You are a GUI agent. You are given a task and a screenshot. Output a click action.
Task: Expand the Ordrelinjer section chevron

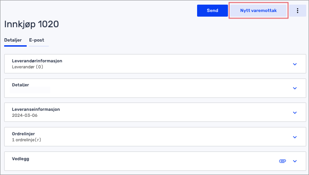pos(295,137)
